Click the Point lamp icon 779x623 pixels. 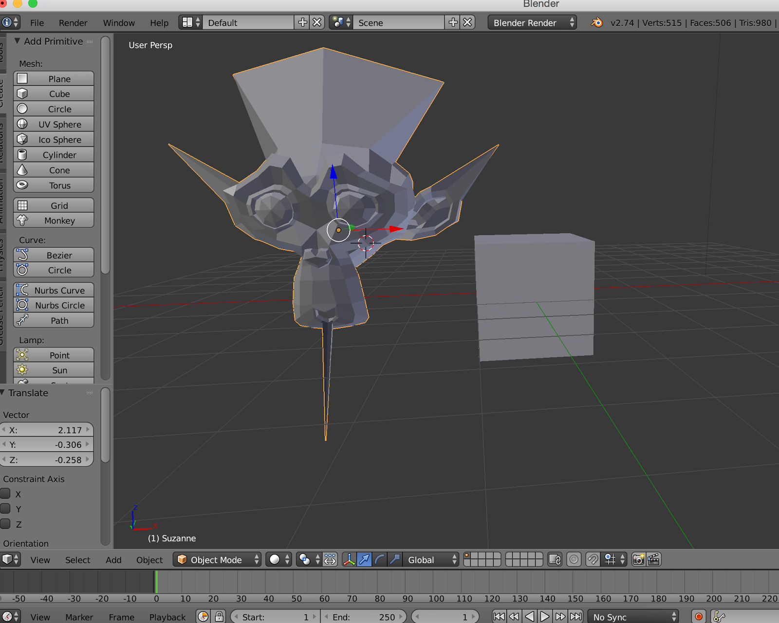pyautogui.click(x=22, y=355)
